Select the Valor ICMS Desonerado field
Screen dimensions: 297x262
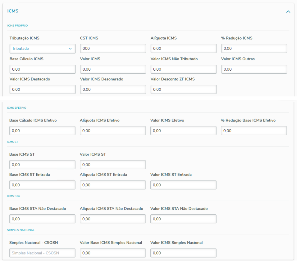pos(113,90)
